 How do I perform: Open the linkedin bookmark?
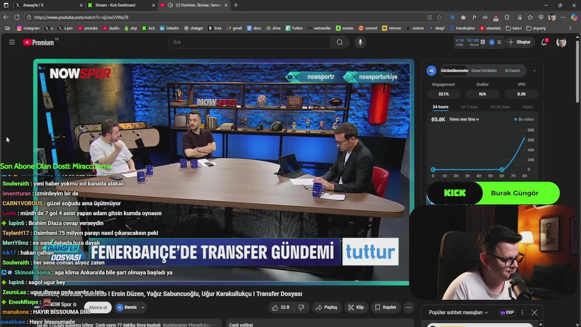(169, 28)
